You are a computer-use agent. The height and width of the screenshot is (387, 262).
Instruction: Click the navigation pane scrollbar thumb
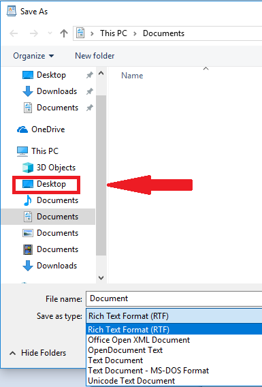tap(101, 175)
